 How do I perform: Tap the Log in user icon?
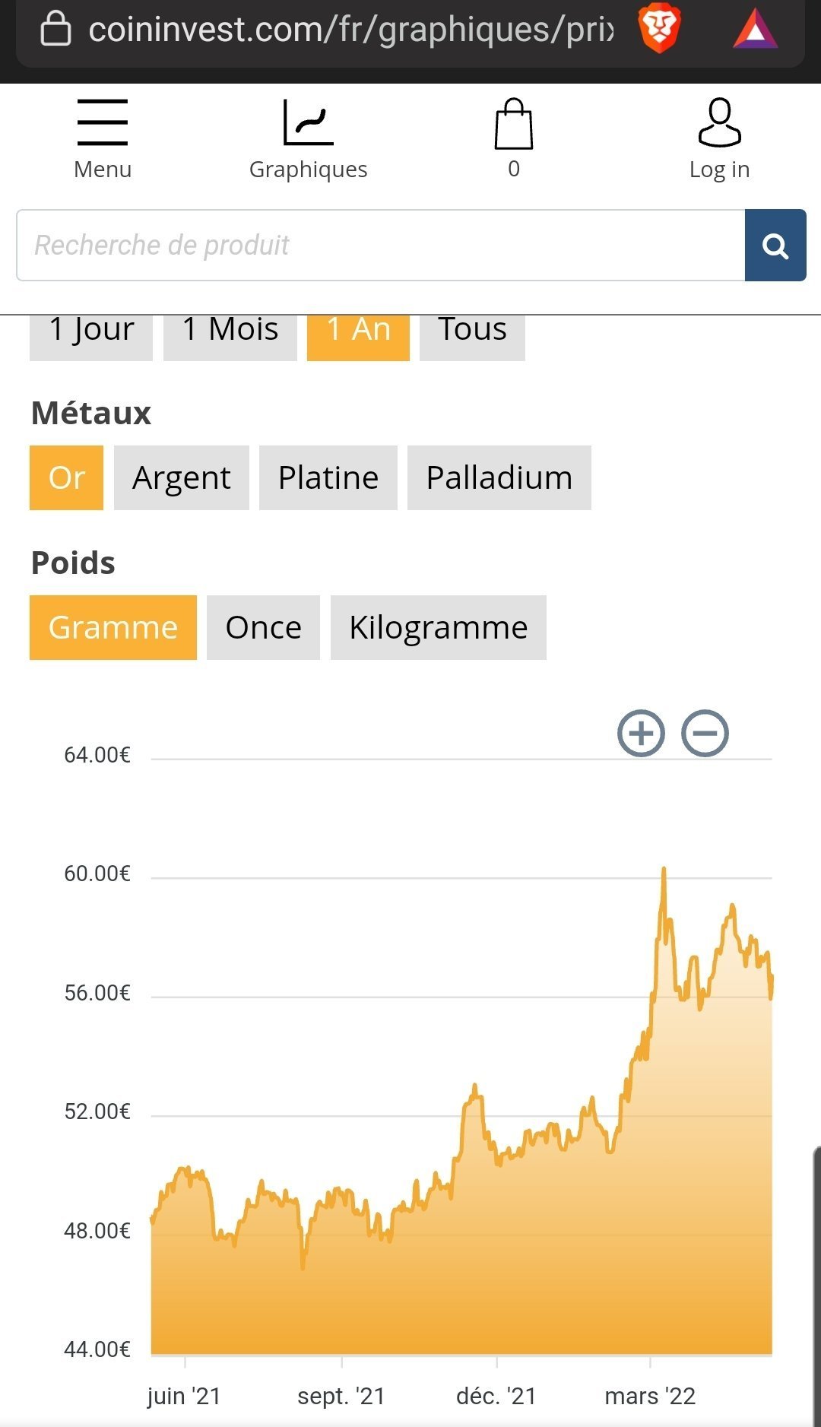(719, 137)
